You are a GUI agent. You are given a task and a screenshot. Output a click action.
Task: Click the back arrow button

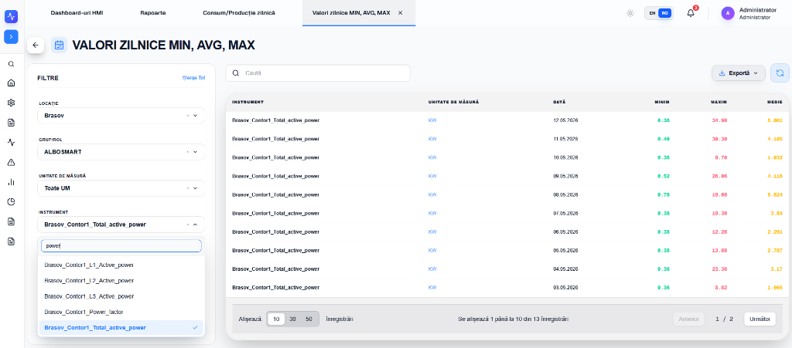[36, 45]
